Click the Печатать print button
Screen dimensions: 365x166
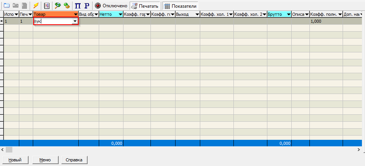pyautogui.click(x=145, y=6)
